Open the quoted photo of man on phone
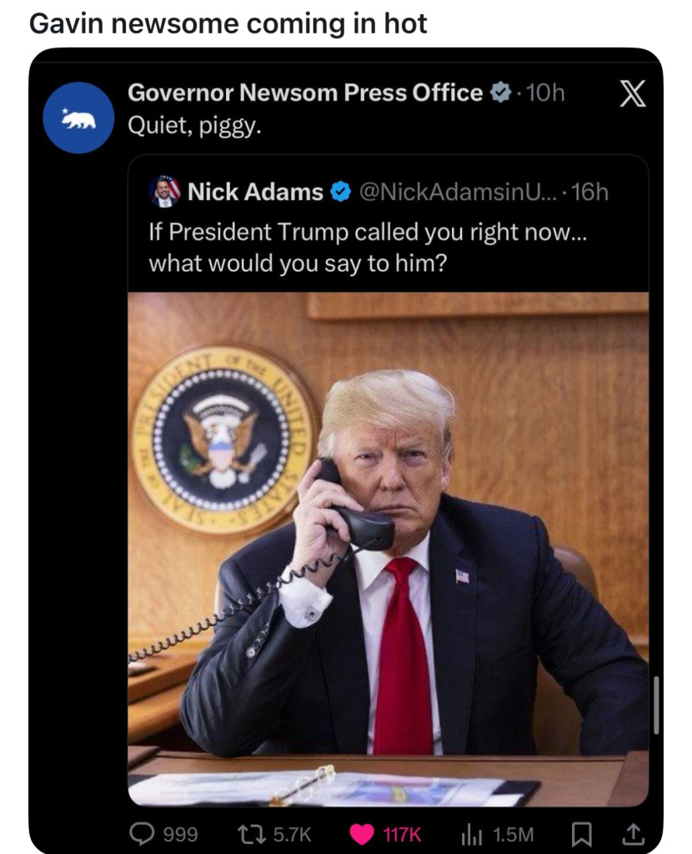This screenshot has width=692, height=854. pos(389,549)
